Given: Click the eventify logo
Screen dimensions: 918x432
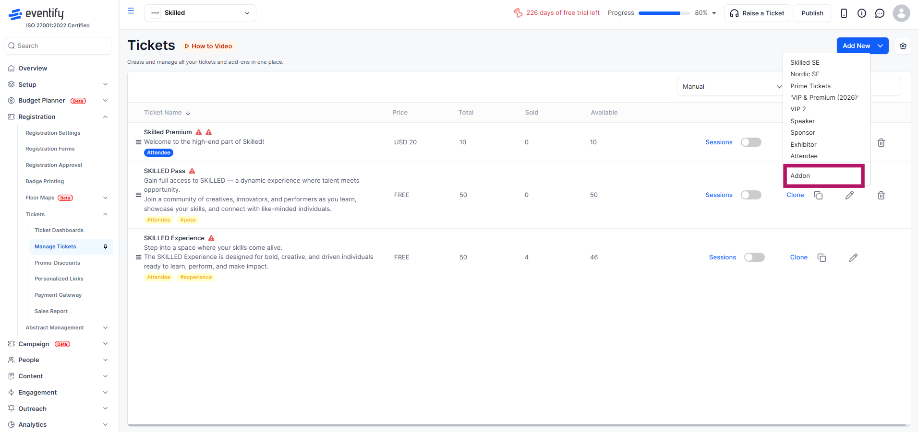Looking at the screenshot, I should pyautogui.click(x=36, y=13).
